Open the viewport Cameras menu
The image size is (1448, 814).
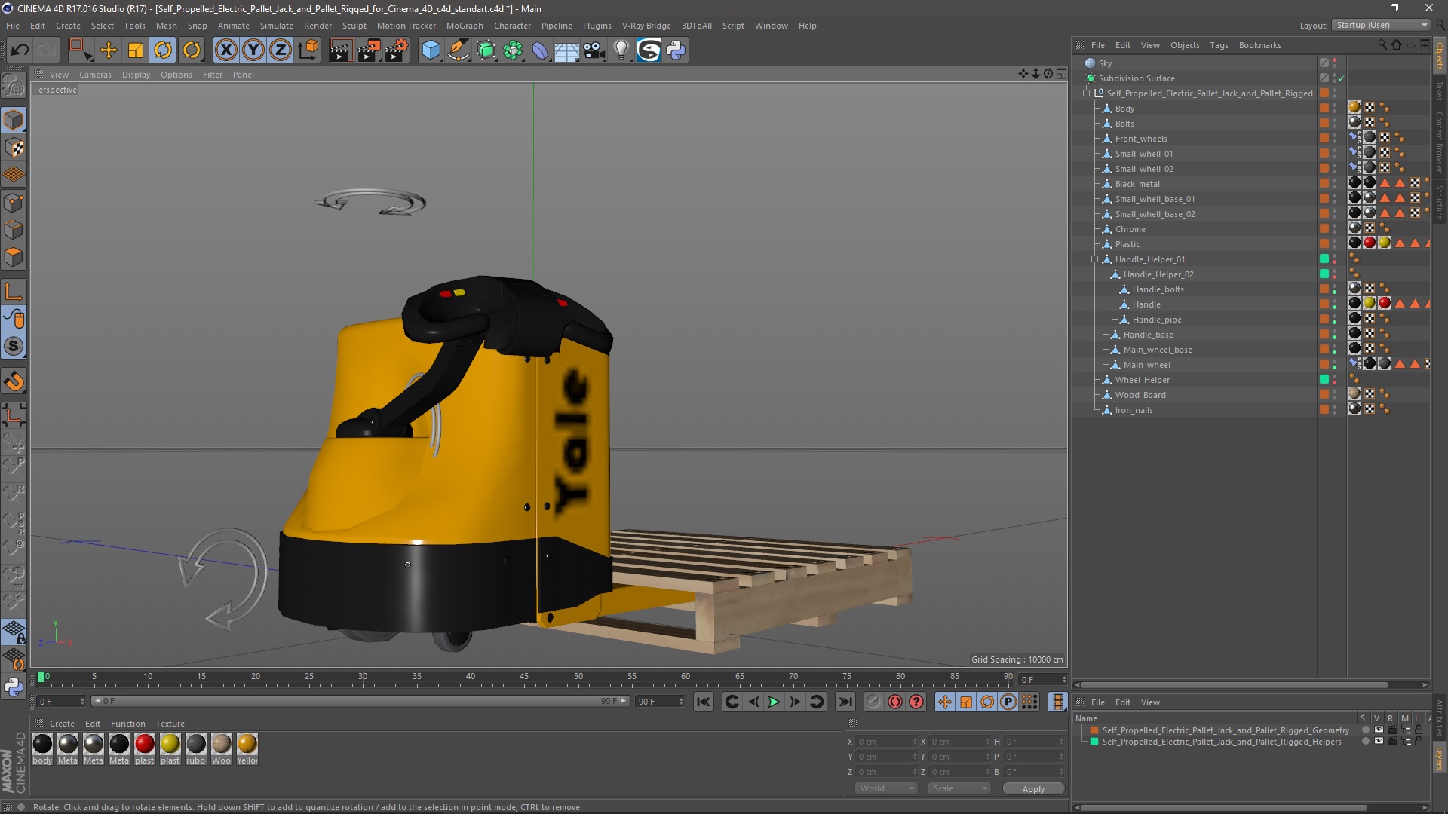pyautogui.click(x=95, y=75)
